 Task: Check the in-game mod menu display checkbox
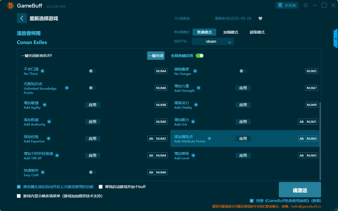19,196
